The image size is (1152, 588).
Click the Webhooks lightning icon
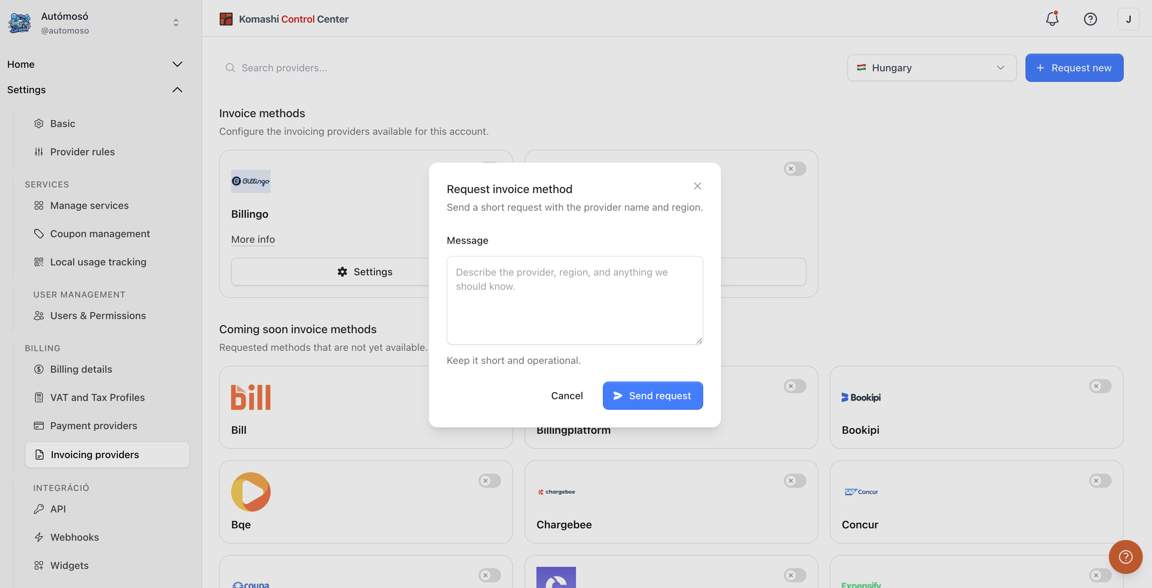pos(39,537)
